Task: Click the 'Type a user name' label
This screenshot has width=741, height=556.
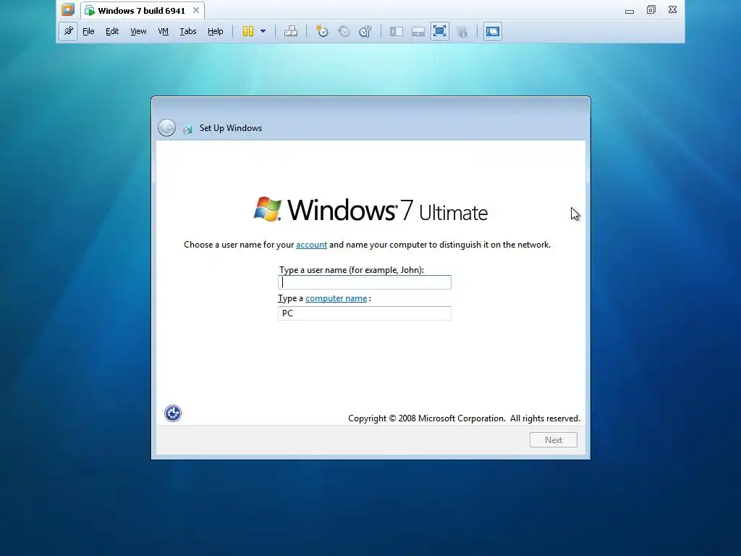Action: pyautogui.click(x=351, y=270)
